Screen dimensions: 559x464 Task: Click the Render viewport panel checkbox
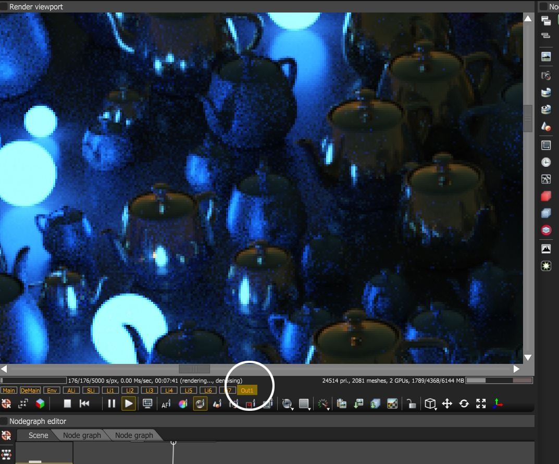tap(4, 7)
